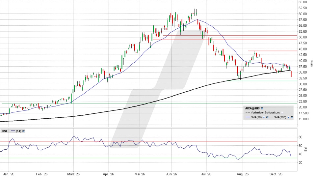
Task: Toggle the SMA(20) checkbox in the legend
Action: click(x=264, y=117)
